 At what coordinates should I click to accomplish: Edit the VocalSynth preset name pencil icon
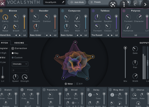pos(63,2)
